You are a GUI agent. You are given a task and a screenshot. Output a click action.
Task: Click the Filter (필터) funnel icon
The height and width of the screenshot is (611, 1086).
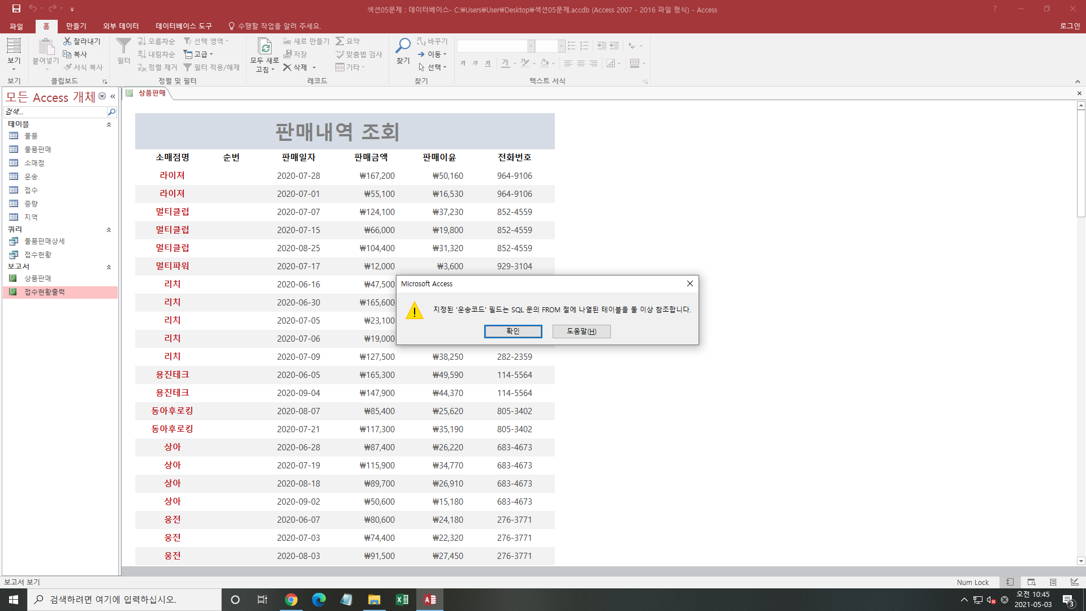coord(123,46)
